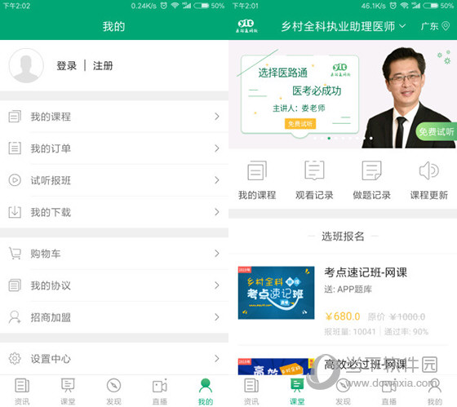The width and height of the screenshot is (457, 407).
Task: Tap the 设置中心 gear icon
Action: coord(15,358)
